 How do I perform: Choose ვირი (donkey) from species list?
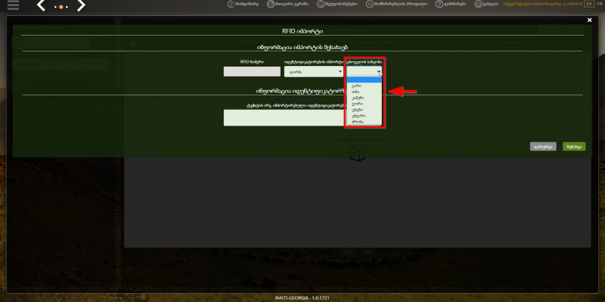click(365, 86)
